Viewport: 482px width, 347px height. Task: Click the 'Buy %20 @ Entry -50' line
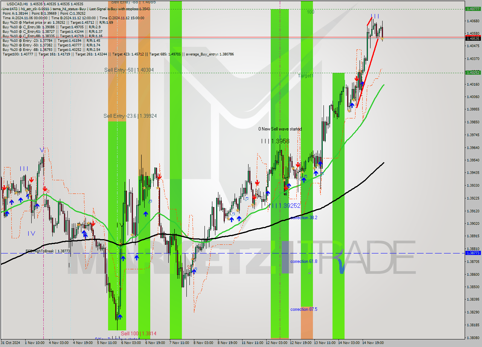[x=51, y=45]
